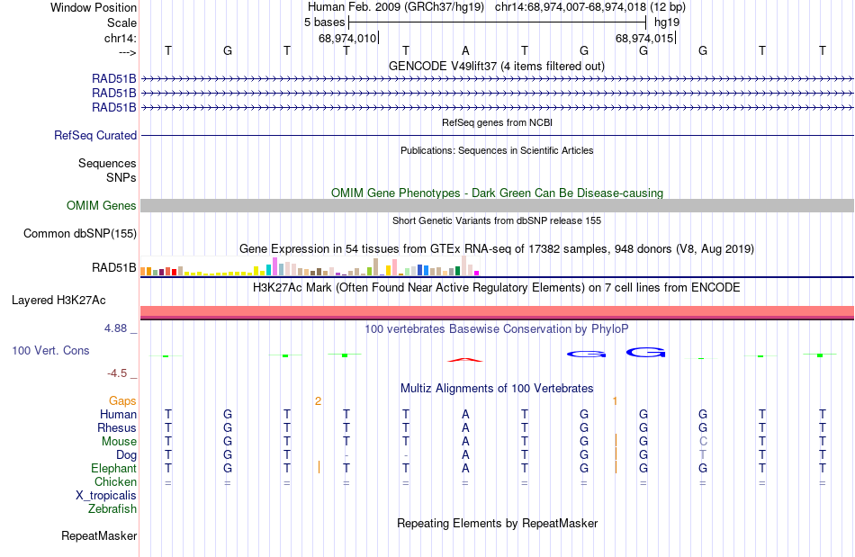Click the GTEx colored tissue expression bar chart
The height and width of the screenshot is (557, 855).
[x=310, y=266]
